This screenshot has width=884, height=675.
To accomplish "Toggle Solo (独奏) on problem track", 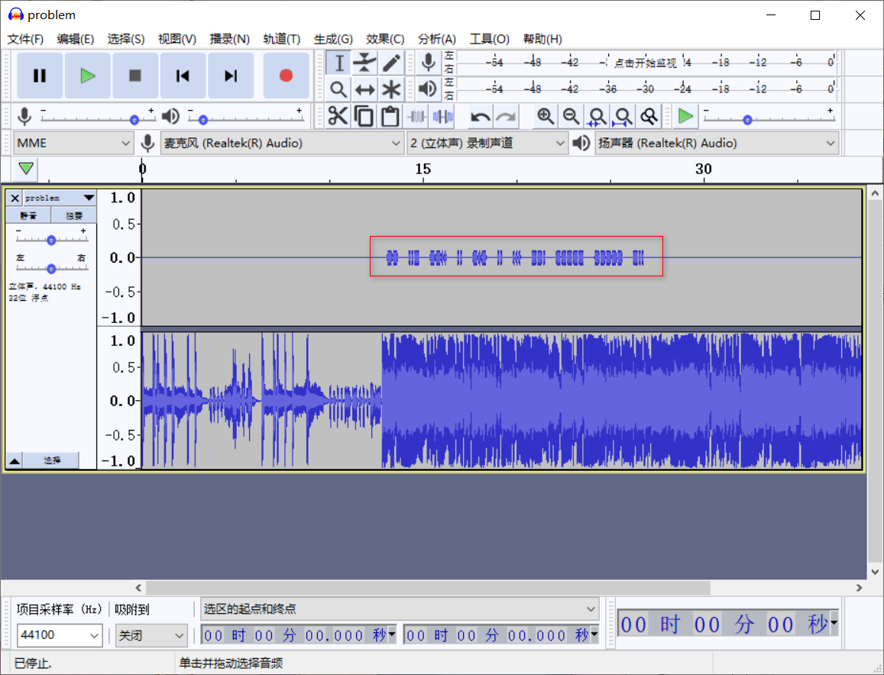I will tap(74, 215).
